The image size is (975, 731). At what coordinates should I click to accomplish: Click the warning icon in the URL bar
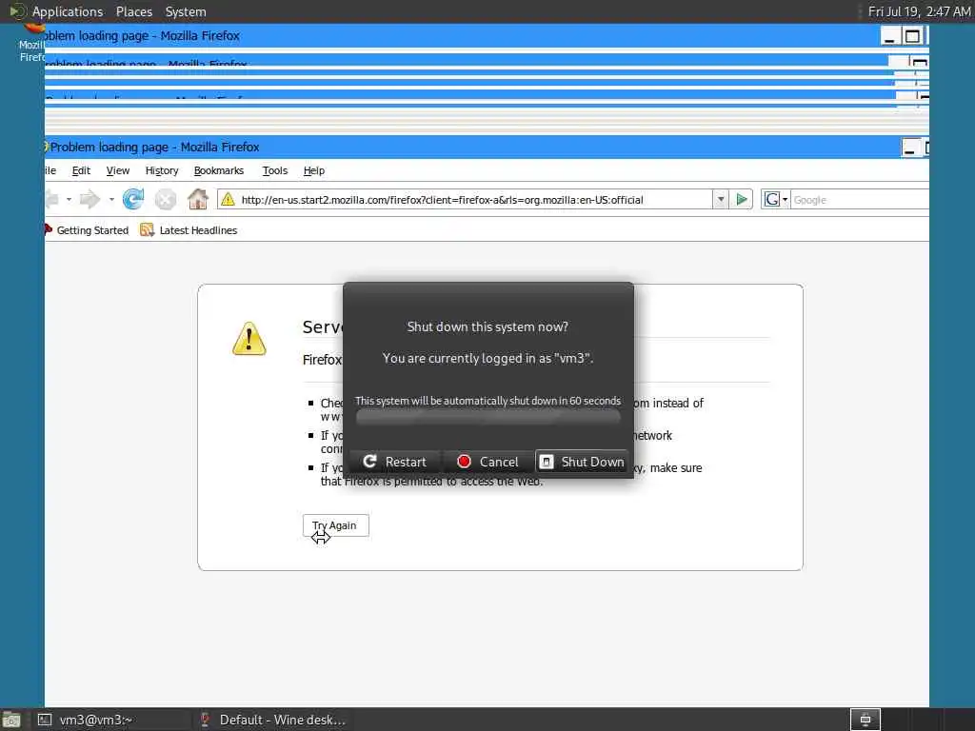[x=229, y=200]
